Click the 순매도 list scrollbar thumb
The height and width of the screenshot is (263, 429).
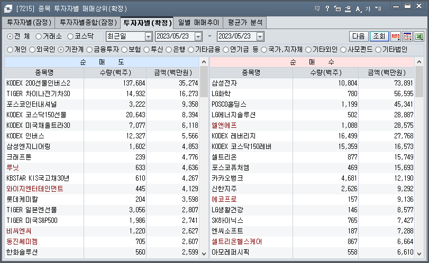click(x=204, y=82)
